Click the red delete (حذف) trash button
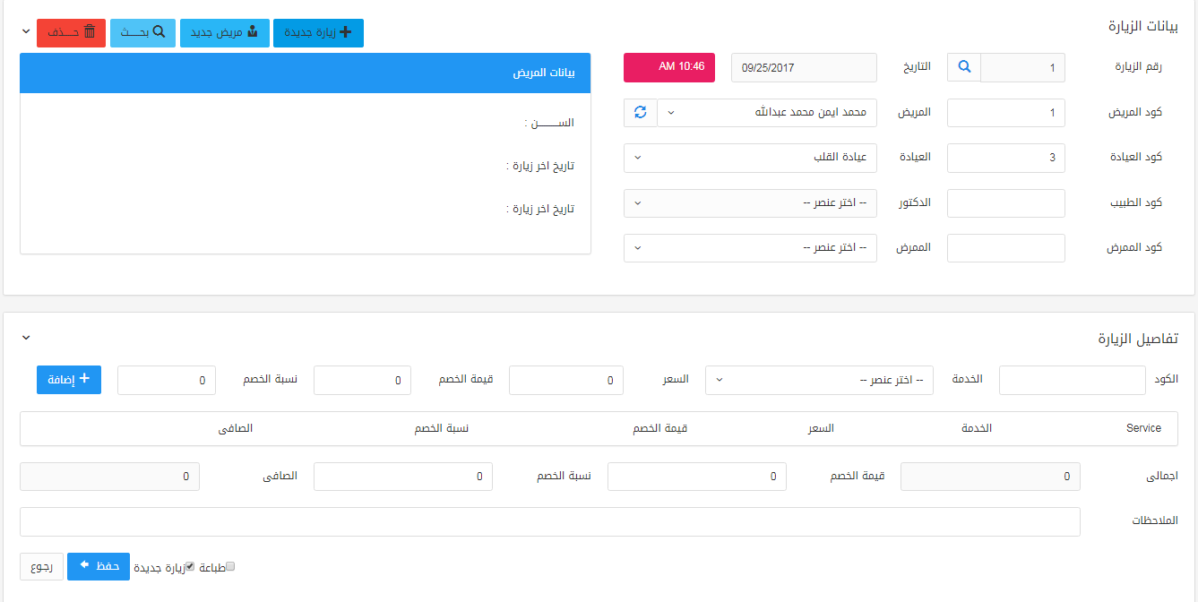Screen dimensions: 1198x602 coord(71,33)
